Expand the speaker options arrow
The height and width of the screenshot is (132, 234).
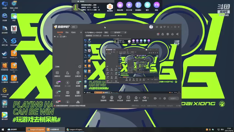pyautogui.click(x=148, y=98)
